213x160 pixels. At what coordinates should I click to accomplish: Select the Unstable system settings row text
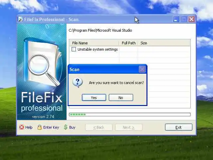98,49
